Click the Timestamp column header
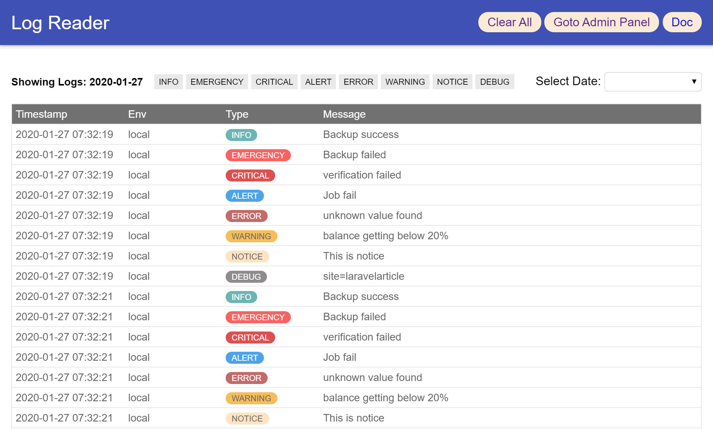The height and width of the screenshot is (429, 713). point(42,114)
